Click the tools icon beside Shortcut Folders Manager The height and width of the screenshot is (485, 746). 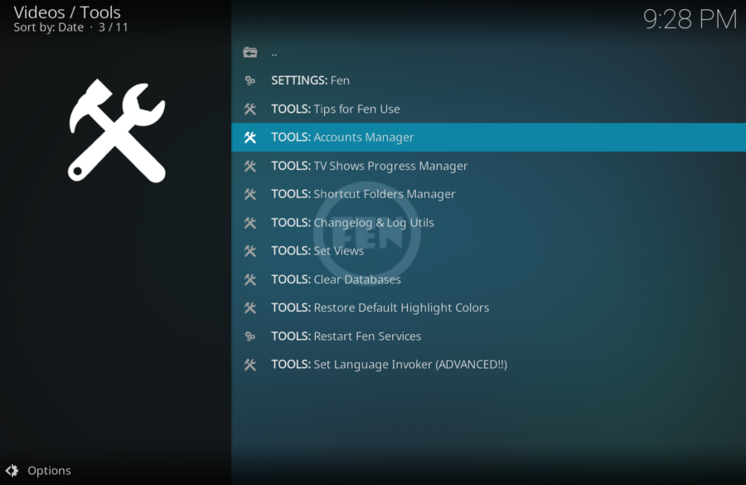[249, 194]
